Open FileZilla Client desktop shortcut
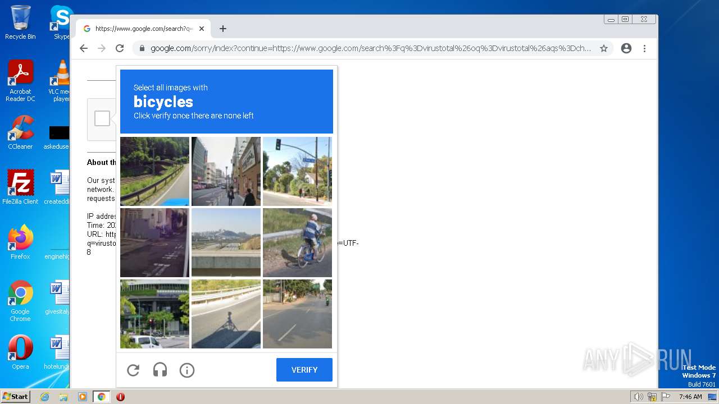Screen dimensions: 719x404 [x=20, y=187]
